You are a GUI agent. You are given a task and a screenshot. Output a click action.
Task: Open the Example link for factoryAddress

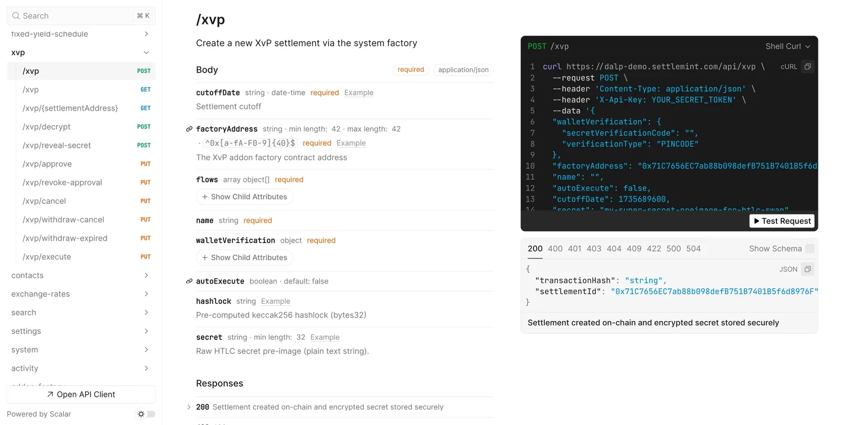[351, 143]
